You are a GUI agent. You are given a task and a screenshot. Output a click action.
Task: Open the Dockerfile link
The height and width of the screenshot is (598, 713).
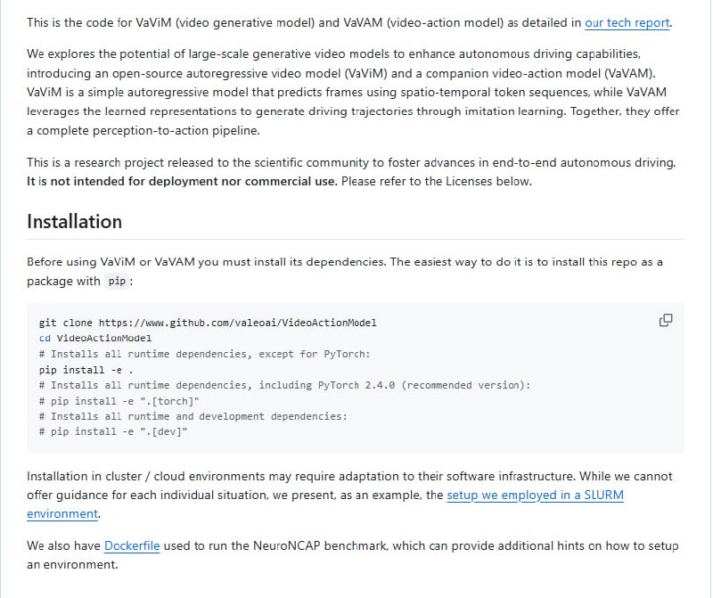[132, 545]
